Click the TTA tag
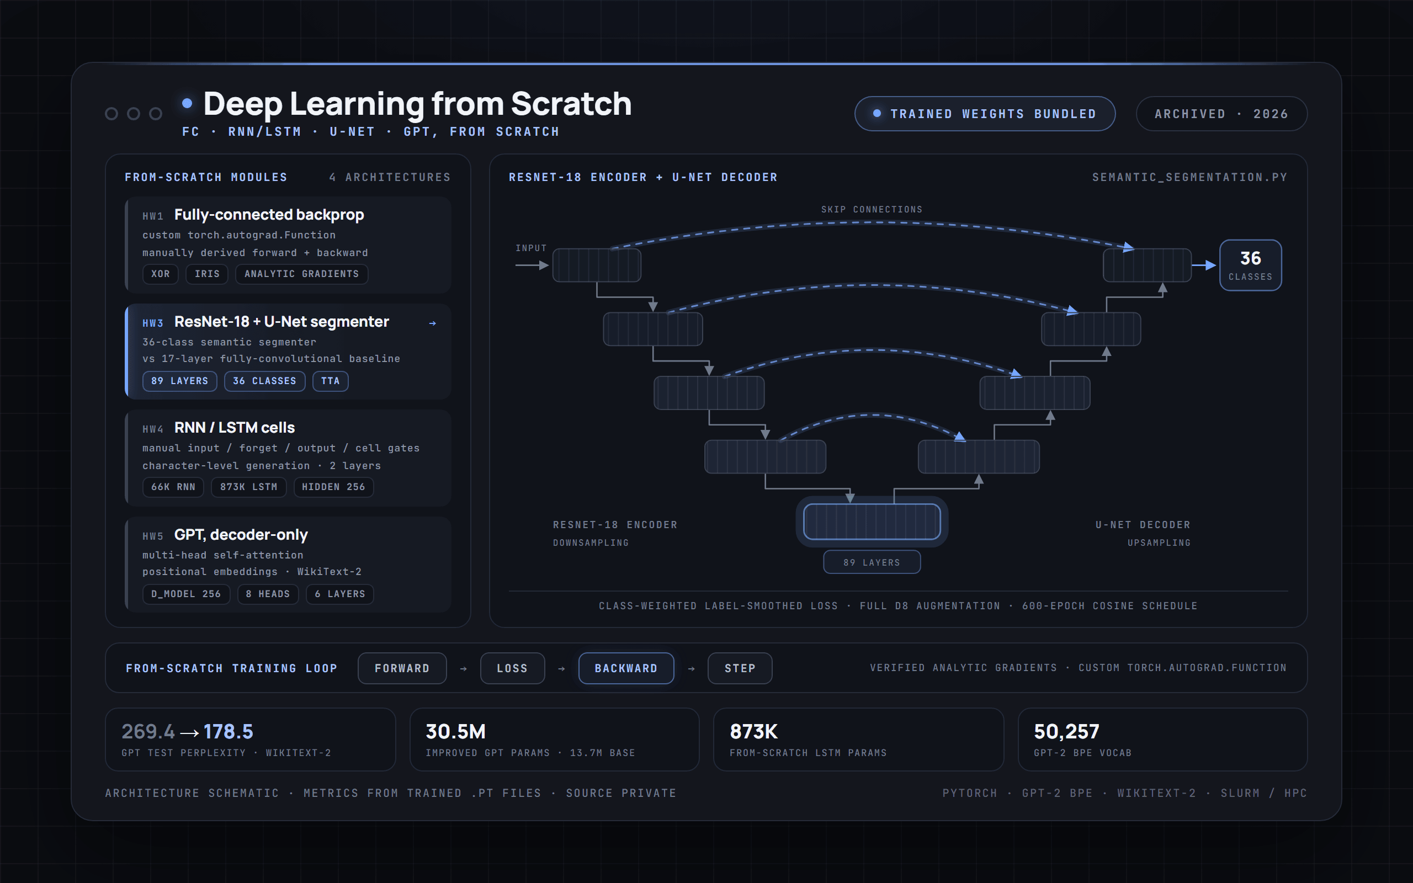 pyautogui.click(x=331, y=381)
